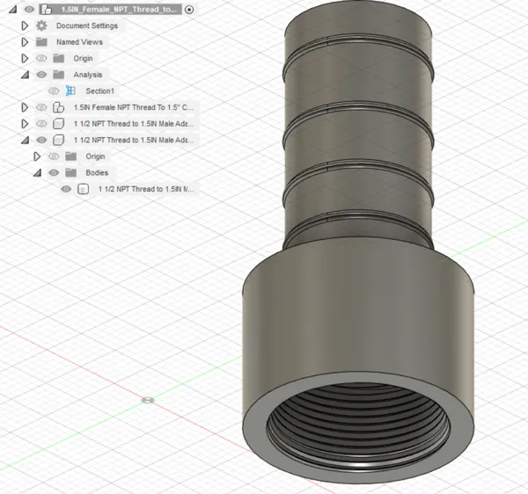528x494 pixels.
Task: Expand the top-level Origin folder
Action: click(x=25, y=58)
